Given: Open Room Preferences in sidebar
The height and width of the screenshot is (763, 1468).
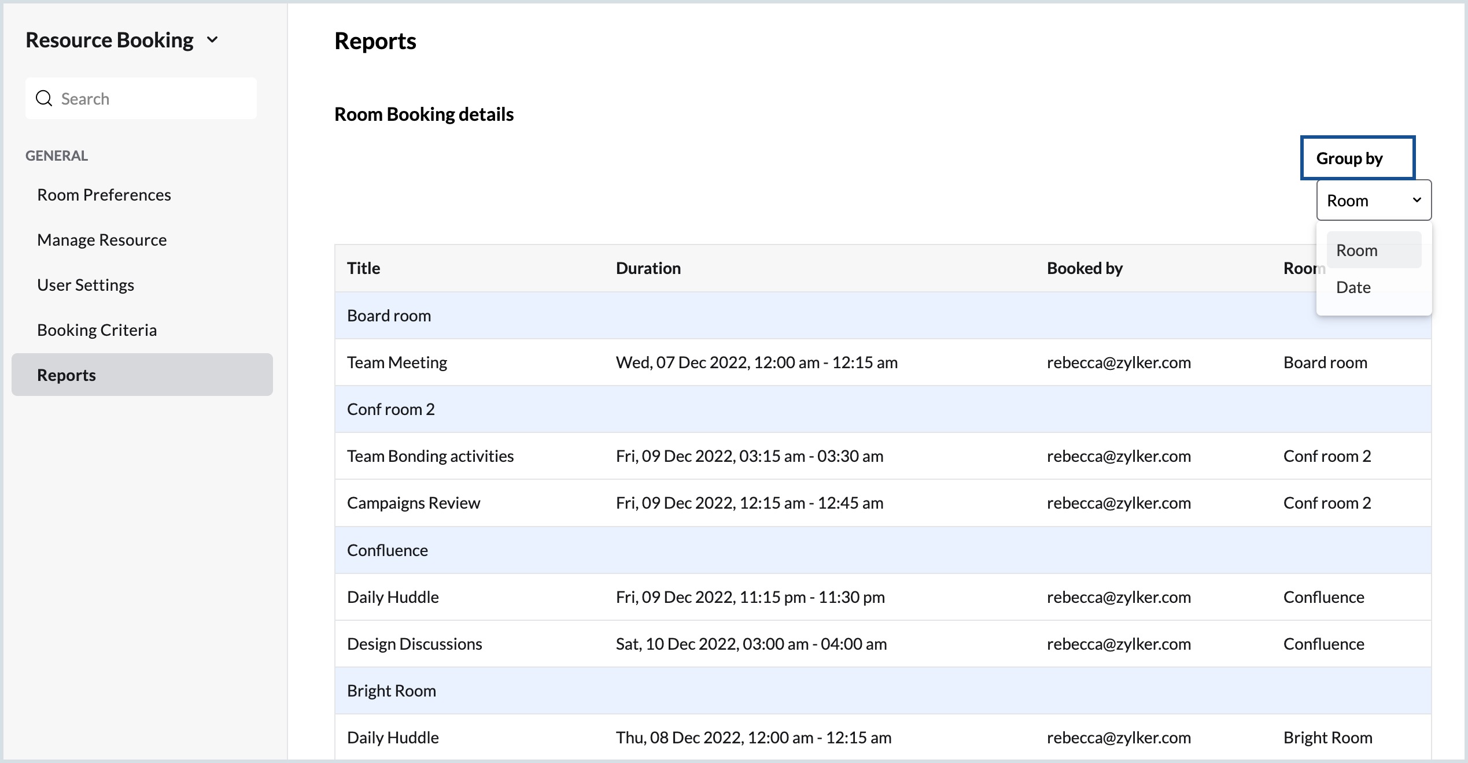Looking at the screenshot, I should tap(104, 195).
